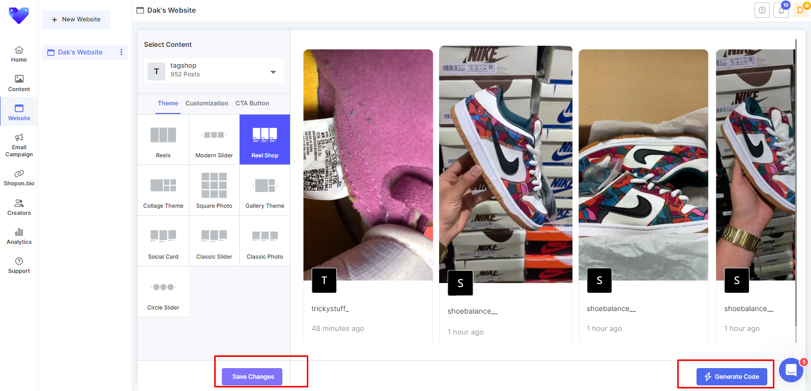Viewport: 811px width, 391px height.
Task: Switch to the Customization tab
Action: (207, 103)
